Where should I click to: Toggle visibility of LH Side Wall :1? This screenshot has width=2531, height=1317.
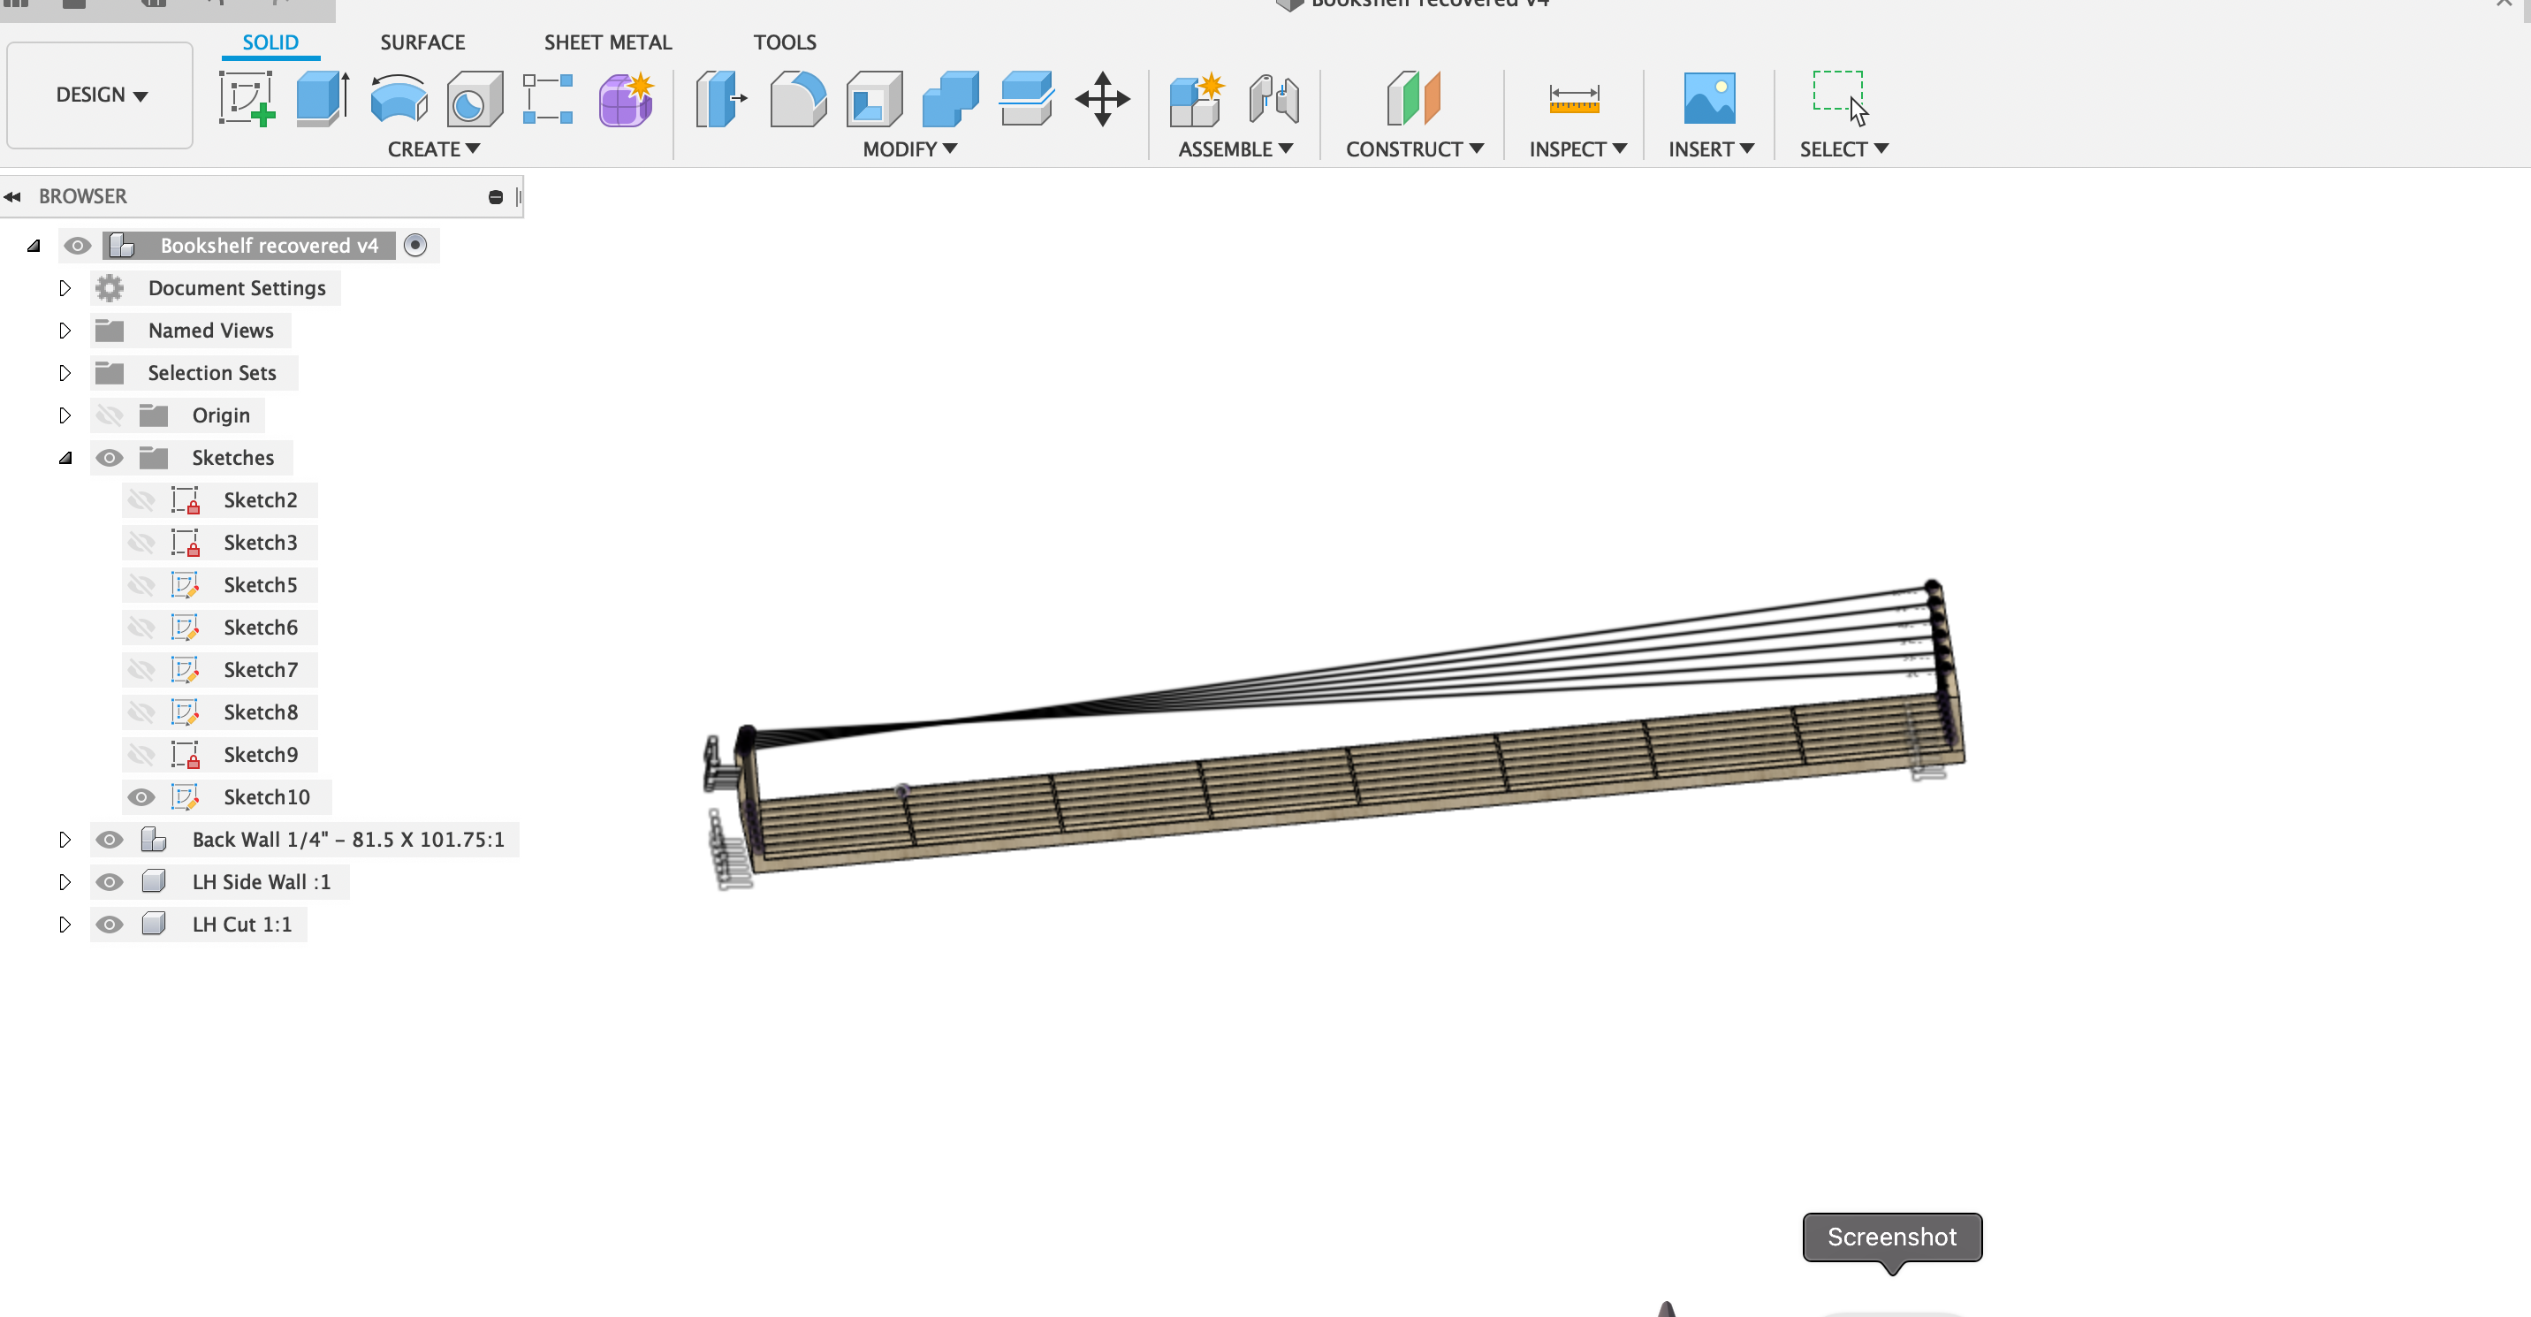point(109,881)
